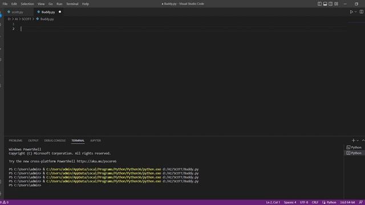Click AI folder in breadcrumb
This screenshot has width=365, height=205.
click(x=17, y=19)
